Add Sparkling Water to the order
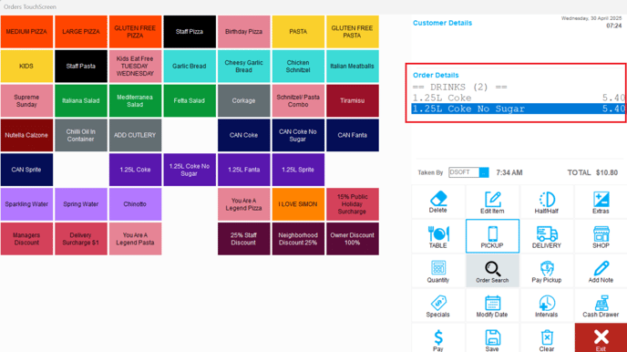The height and width of the screenshot is (352, 627). point(26,204)
